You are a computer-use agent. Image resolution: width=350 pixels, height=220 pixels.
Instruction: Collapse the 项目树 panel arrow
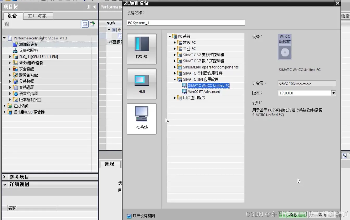click(x=94, y=7)
